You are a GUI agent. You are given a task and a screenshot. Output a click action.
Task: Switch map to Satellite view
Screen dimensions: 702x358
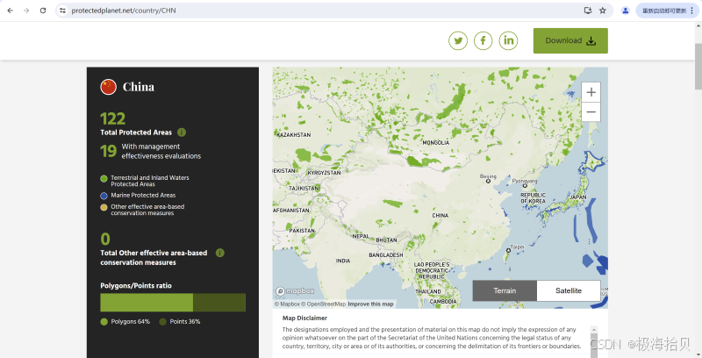569,291
